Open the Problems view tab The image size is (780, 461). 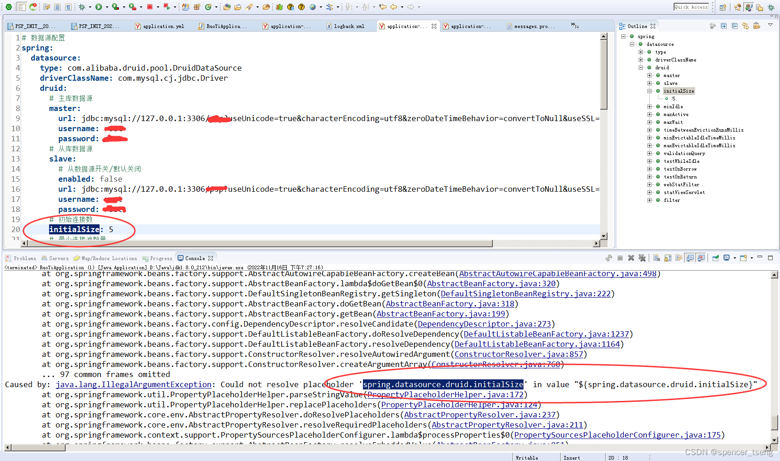21,258
